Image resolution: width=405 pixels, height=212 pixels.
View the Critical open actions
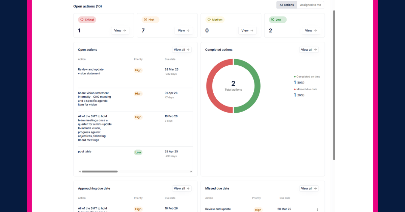click(x=120, y=30)
